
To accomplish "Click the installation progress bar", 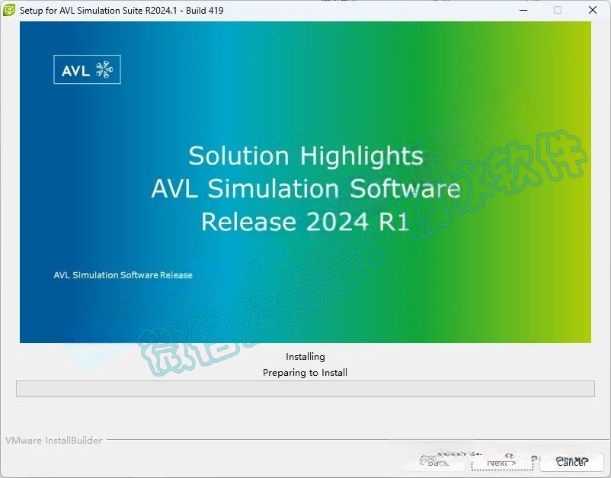I will (305, 389).
